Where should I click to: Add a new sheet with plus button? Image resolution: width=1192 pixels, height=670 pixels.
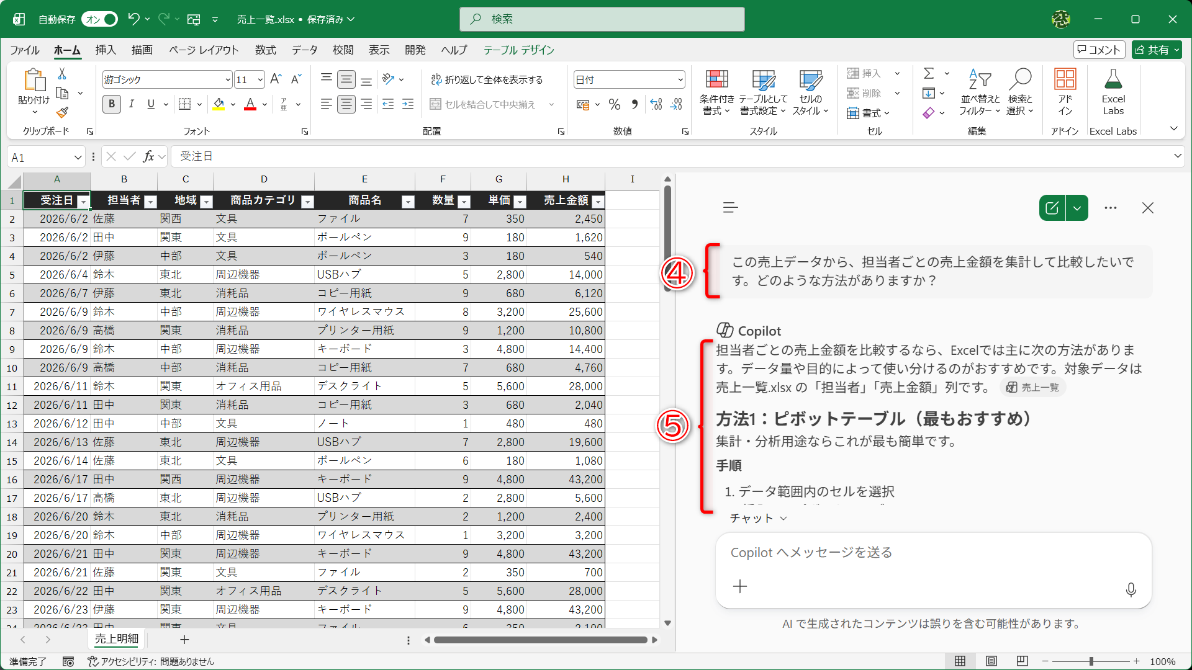coord(184,640)
